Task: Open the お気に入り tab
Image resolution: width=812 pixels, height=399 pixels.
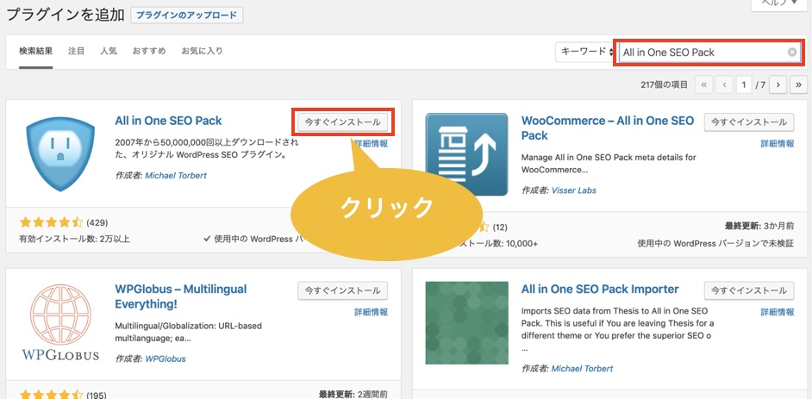Action: [x=202, y=51]
